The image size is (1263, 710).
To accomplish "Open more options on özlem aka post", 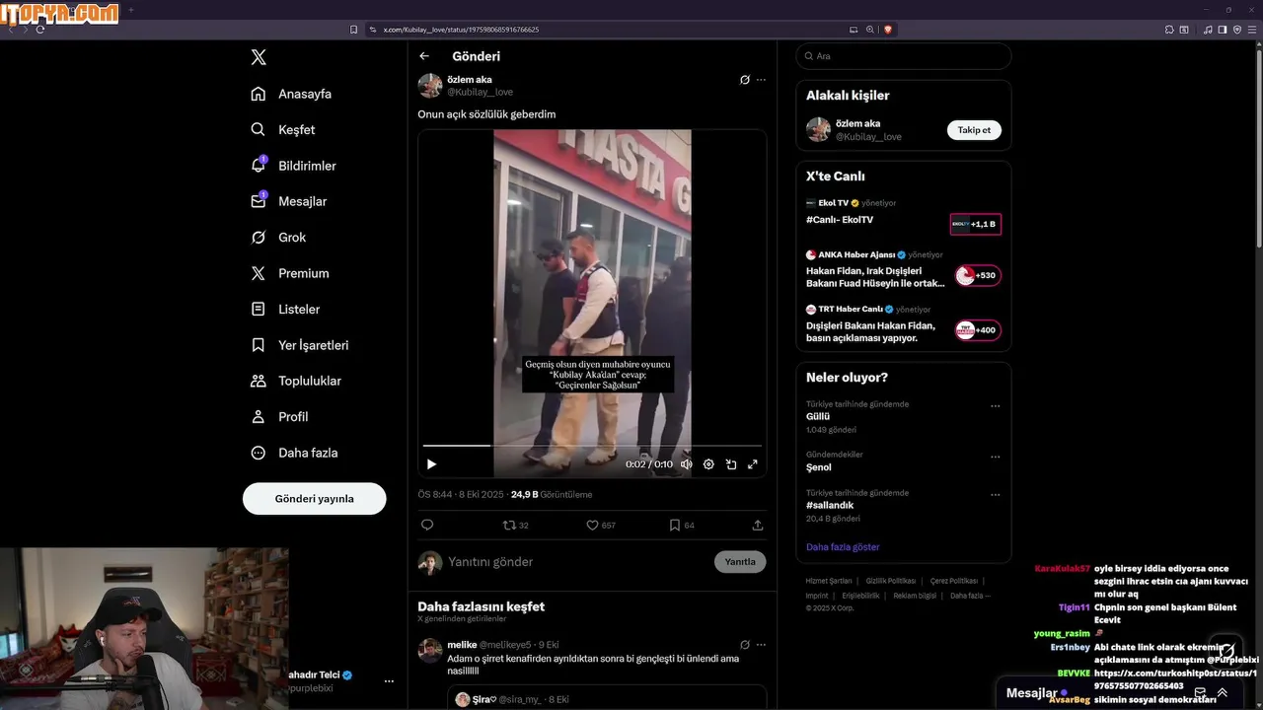I will [761, 80].
